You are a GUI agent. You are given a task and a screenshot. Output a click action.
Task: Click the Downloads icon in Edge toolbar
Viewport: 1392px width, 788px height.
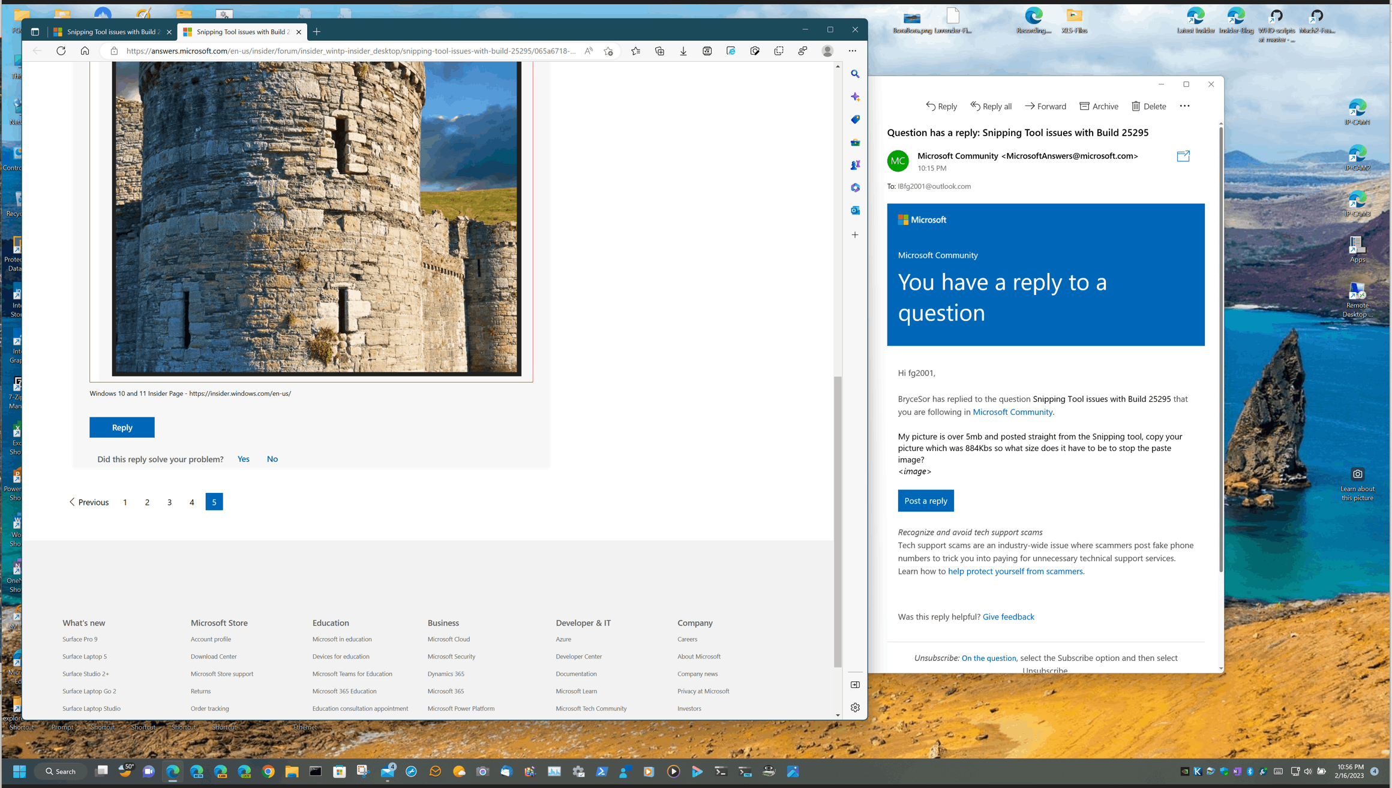pyautogui.click(x=683, y=51)
